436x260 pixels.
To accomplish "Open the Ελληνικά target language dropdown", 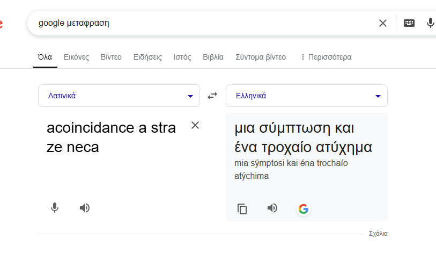I will 306,96.
